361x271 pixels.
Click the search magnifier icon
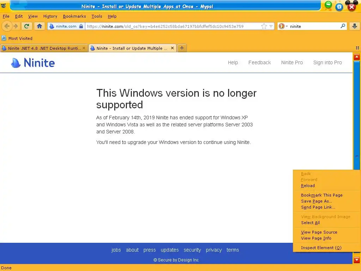(343, 26)
